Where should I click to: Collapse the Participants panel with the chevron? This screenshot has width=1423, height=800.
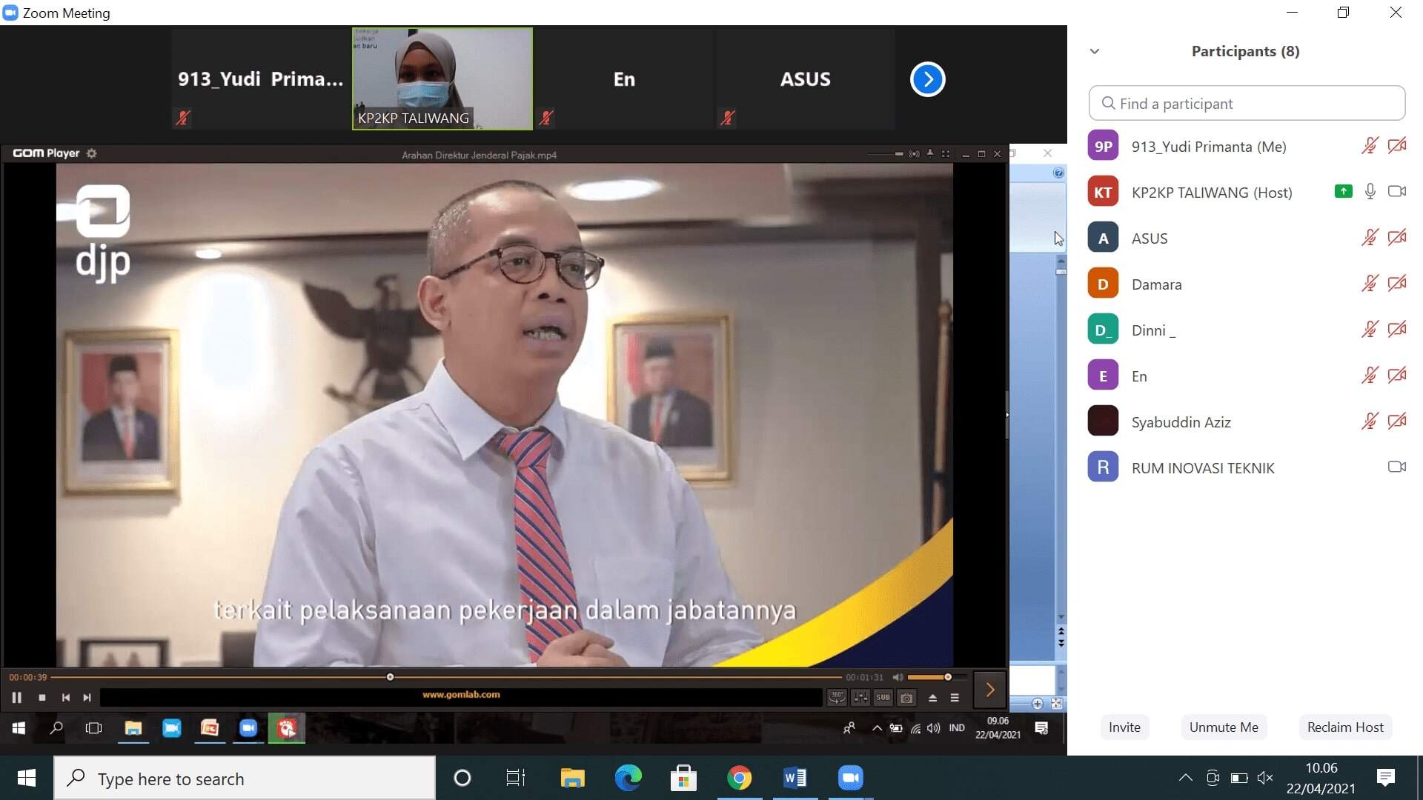click(1095, 51)
